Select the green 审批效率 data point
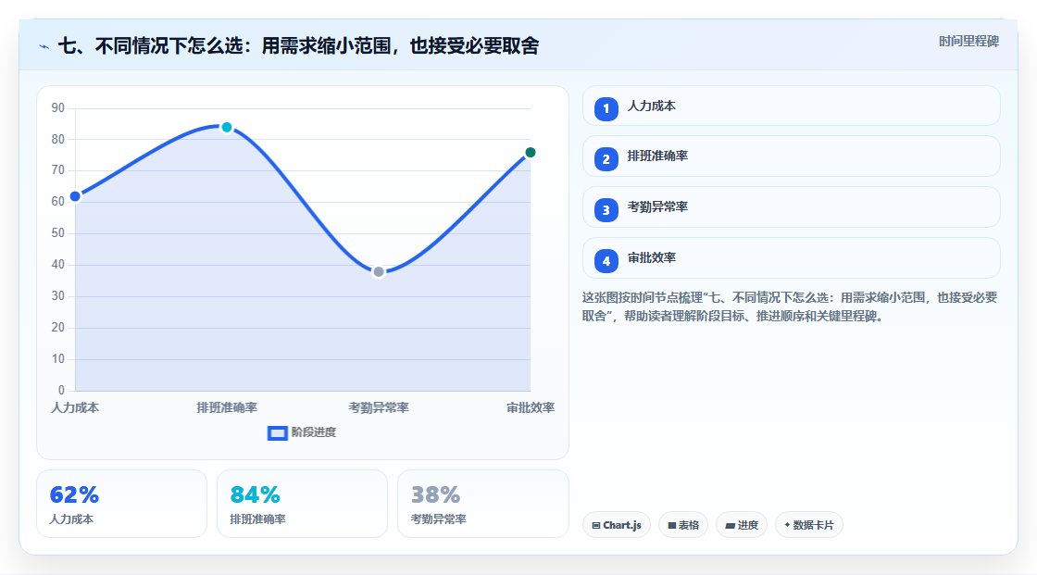This screenshot has height=575, width=1037. [531, 153]
